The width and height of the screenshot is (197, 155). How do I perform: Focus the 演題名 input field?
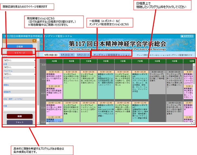[x=19, y=88]
